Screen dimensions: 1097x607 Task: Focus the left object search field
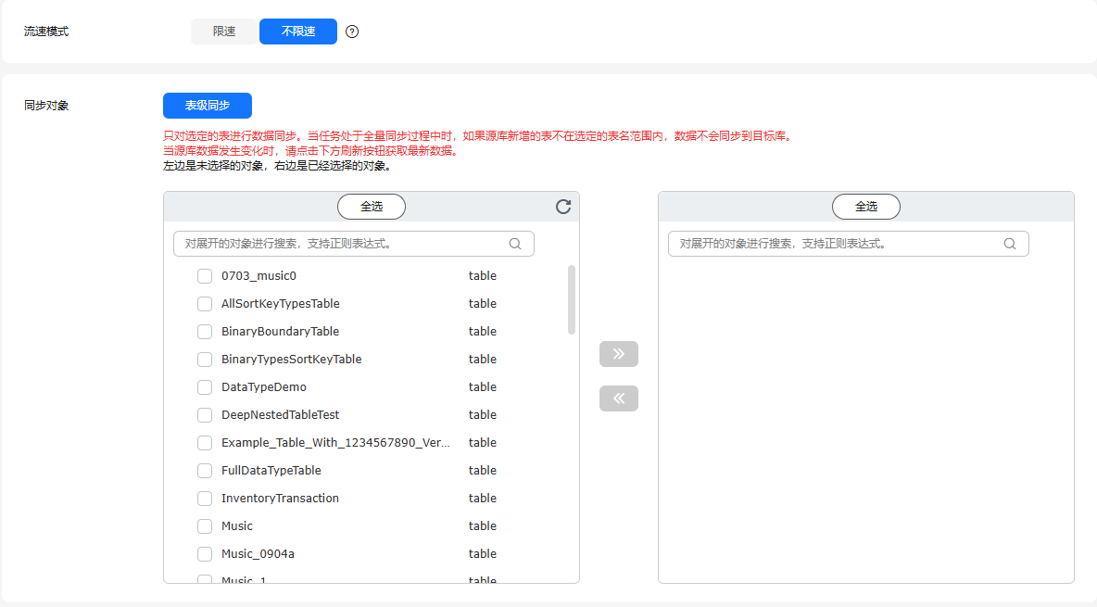tap(353, 244)
